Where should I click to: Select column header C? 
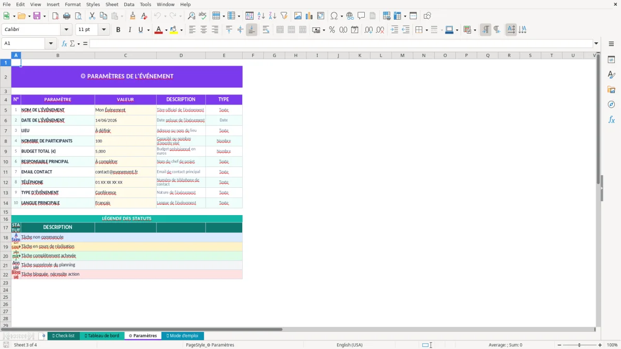(x=125, y=55)
